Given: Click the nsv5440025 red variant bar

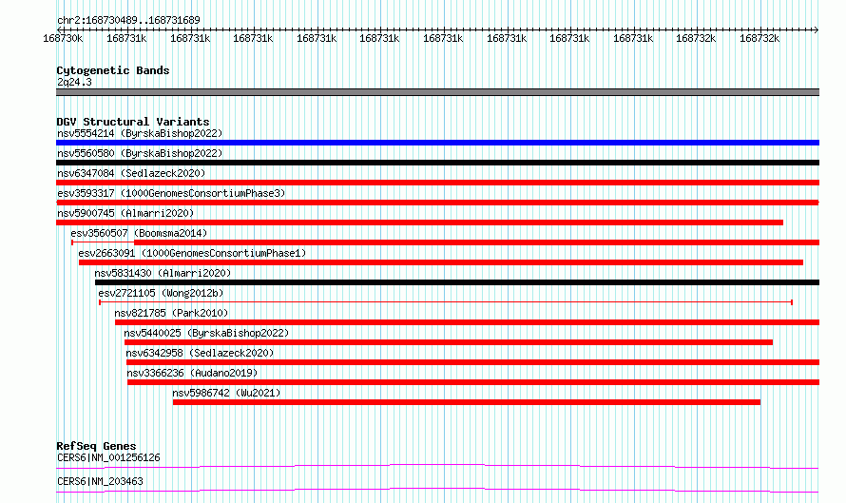Looking at the screenshot, I should pos(449,342).
